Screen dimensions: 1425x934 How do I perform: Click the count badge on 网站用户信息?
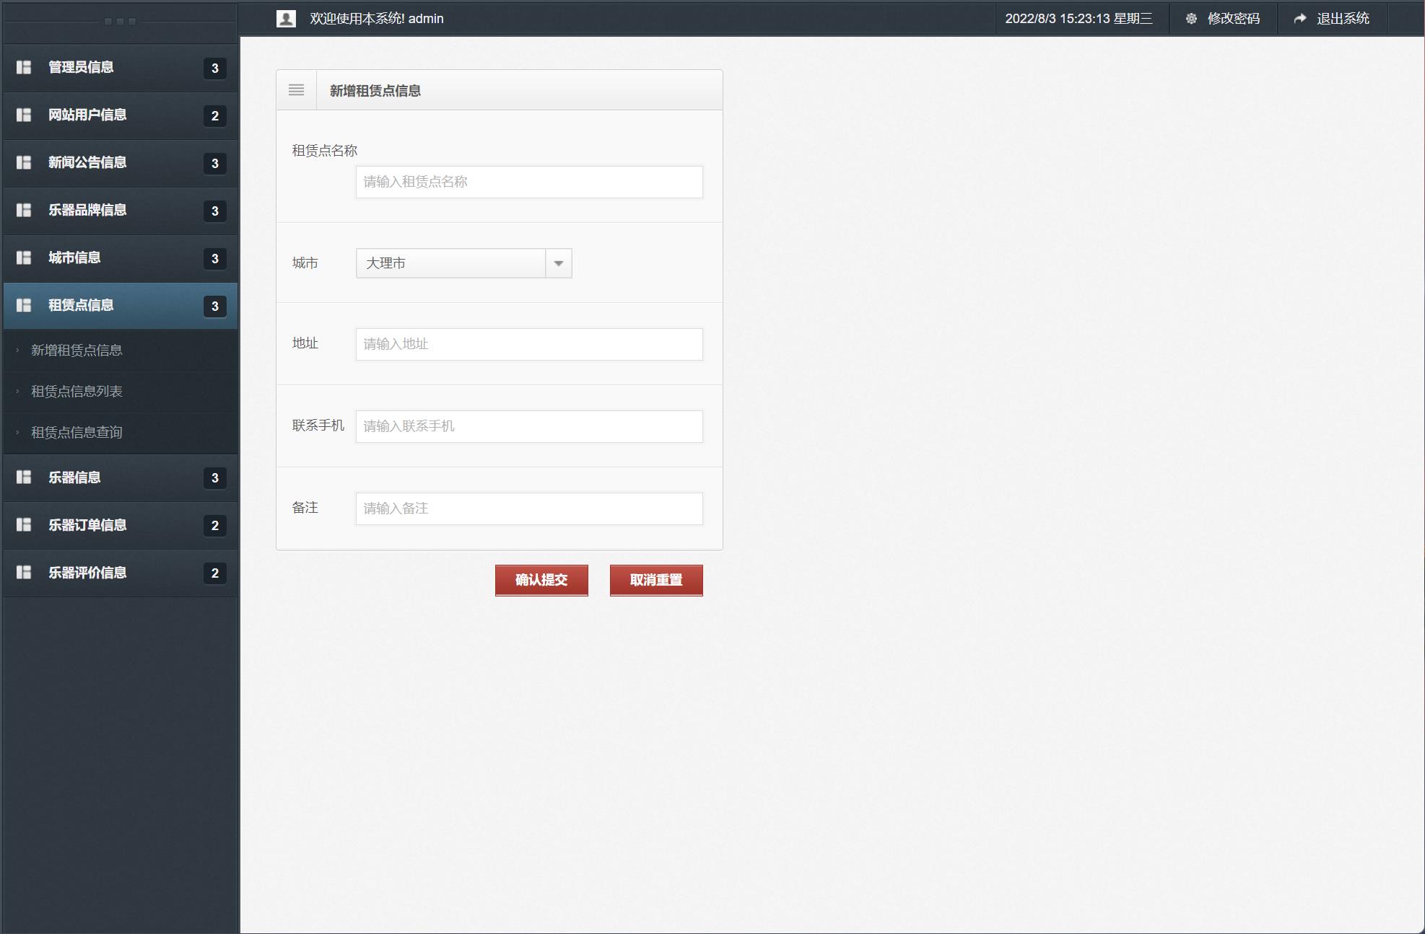click(214, 116)
